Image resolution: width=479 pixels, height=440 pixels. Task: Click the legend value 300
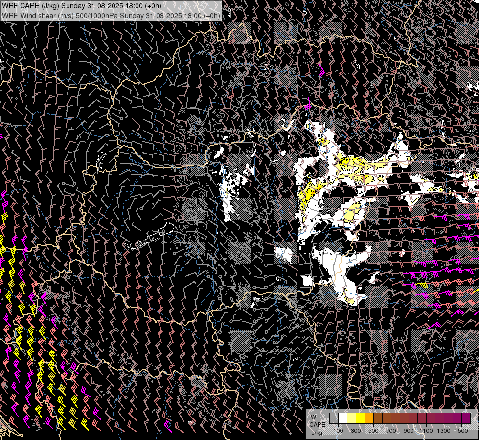point(356,431)
